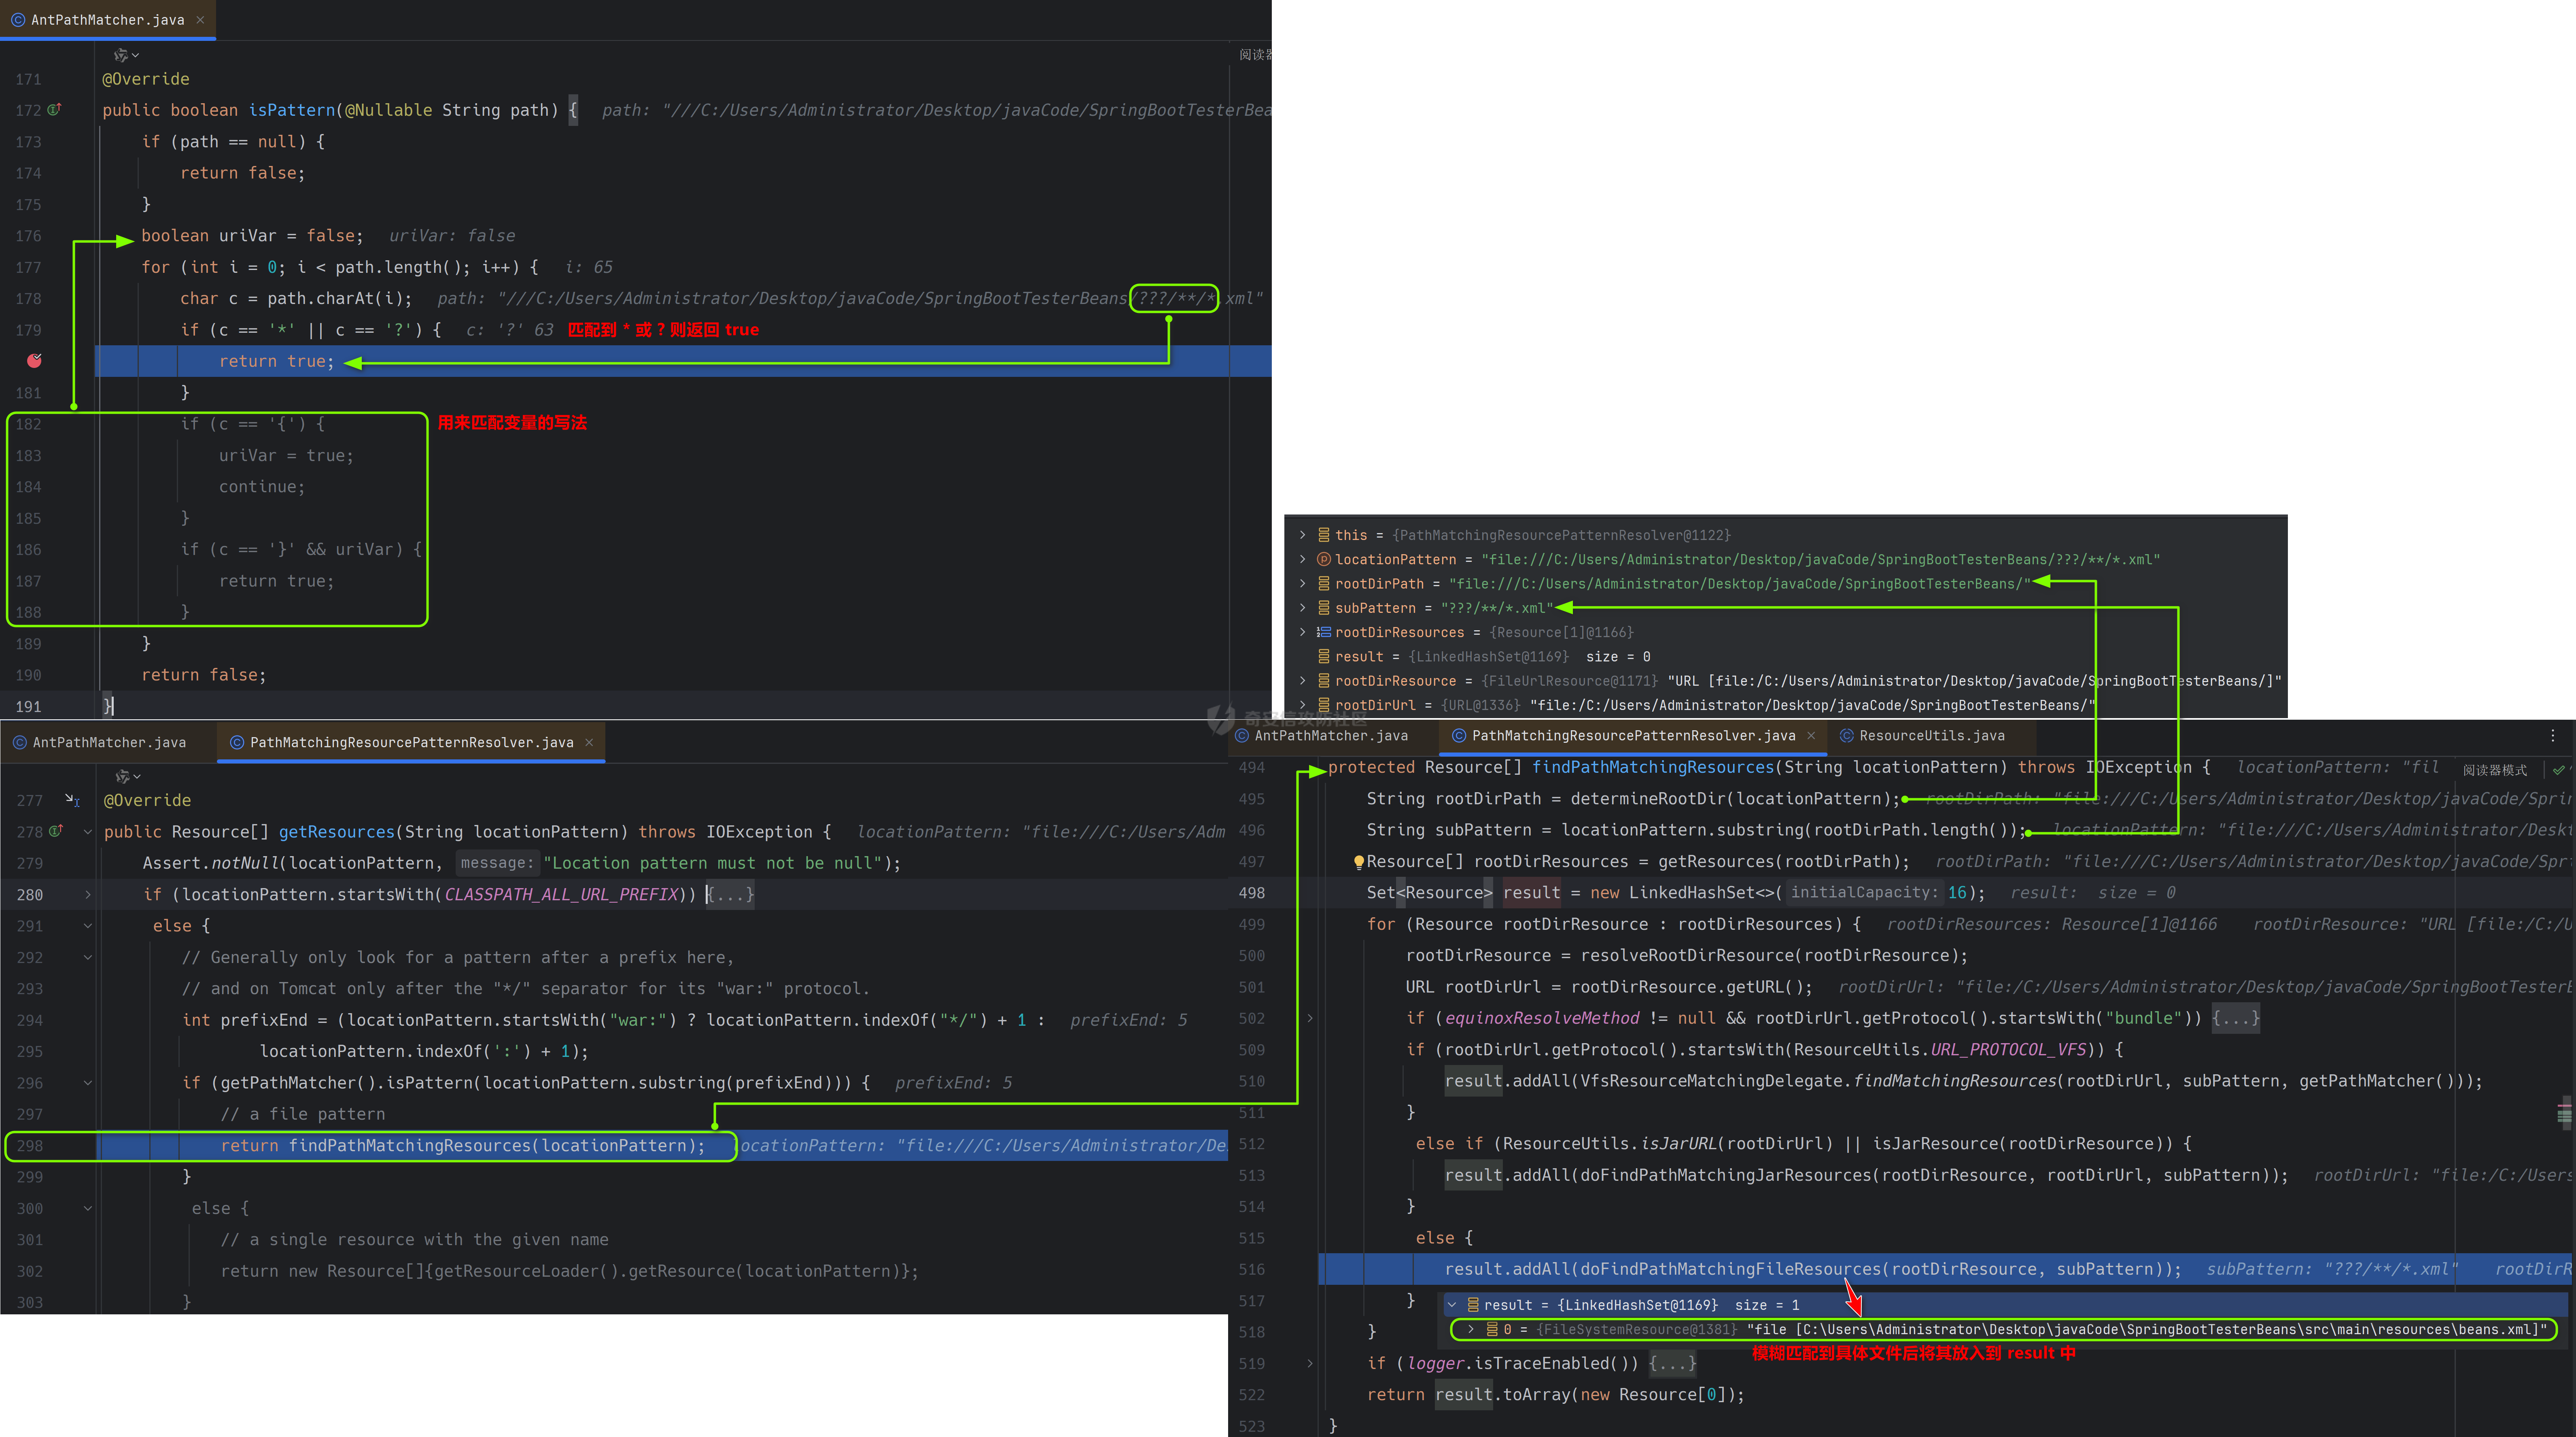Close the top AntPathMatcher.java tab
The image size is (2576, 1437).
click(x=200, y=20)
